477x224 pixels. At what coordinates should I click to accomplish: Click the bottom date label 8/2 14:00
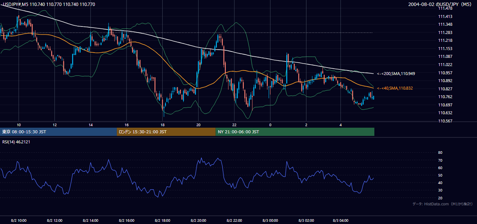click(90, 221)
